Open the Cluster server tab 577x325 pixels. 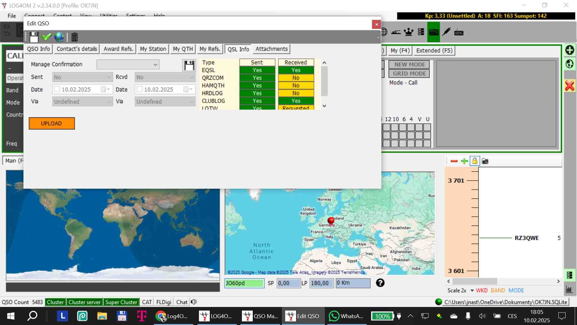pyautogui.click(x=84, y=302)
